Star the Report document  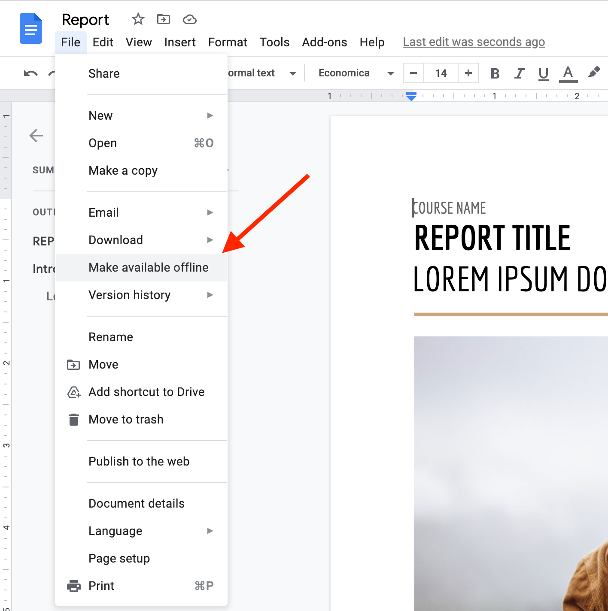[138, 19]
